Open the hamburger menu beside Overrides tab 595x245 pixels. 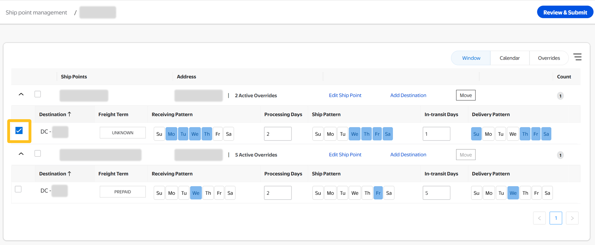(577, 57)
